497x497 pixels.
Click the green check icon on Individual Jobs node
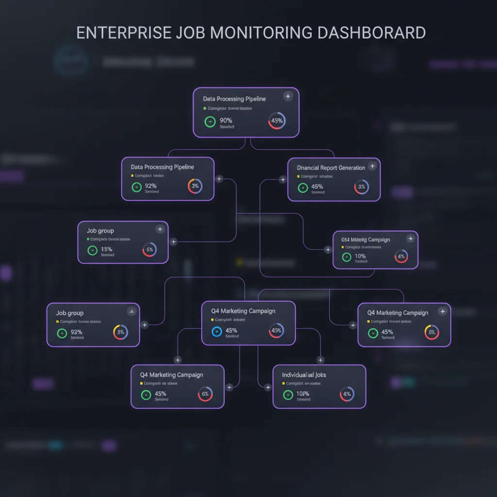[287, 394]
